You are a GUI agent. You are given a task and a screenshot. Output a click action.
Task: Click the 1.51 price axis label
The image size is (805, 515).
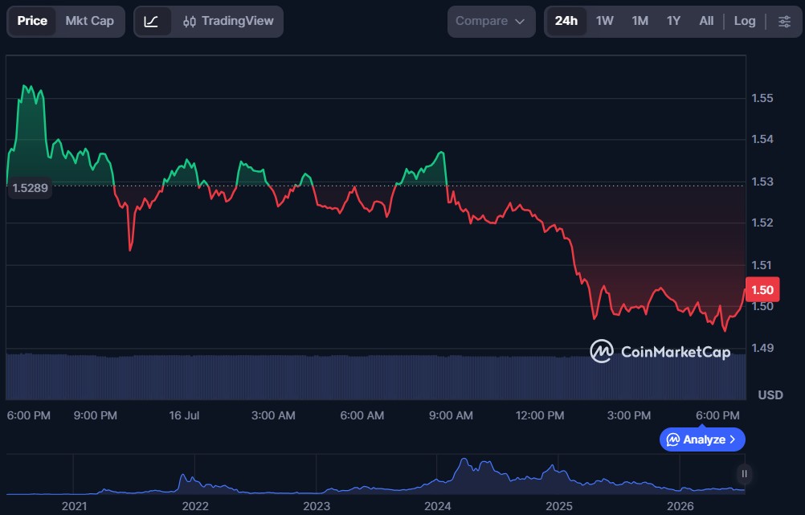pyautogui.click(x=762, y=265)
